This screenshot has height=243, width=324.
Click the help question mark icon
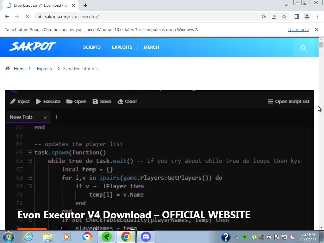point(226,237)
